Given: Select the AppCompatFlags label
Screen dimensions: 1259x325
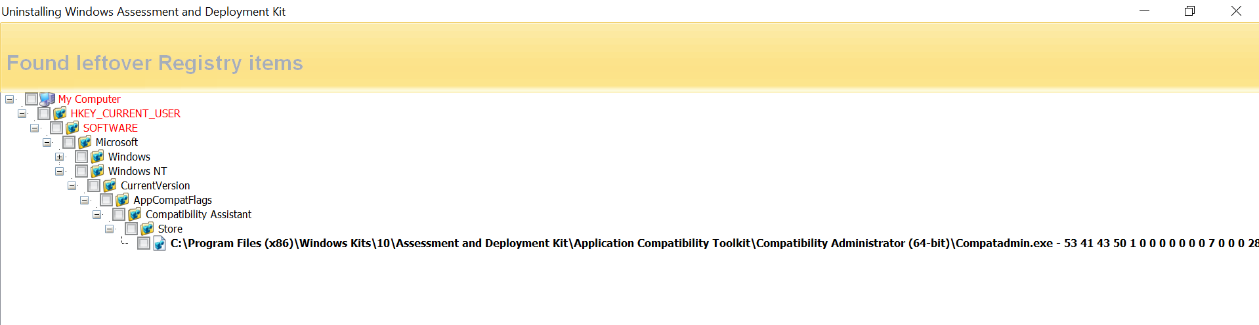Looking at the screenshot, I should [x=173, y=200].
